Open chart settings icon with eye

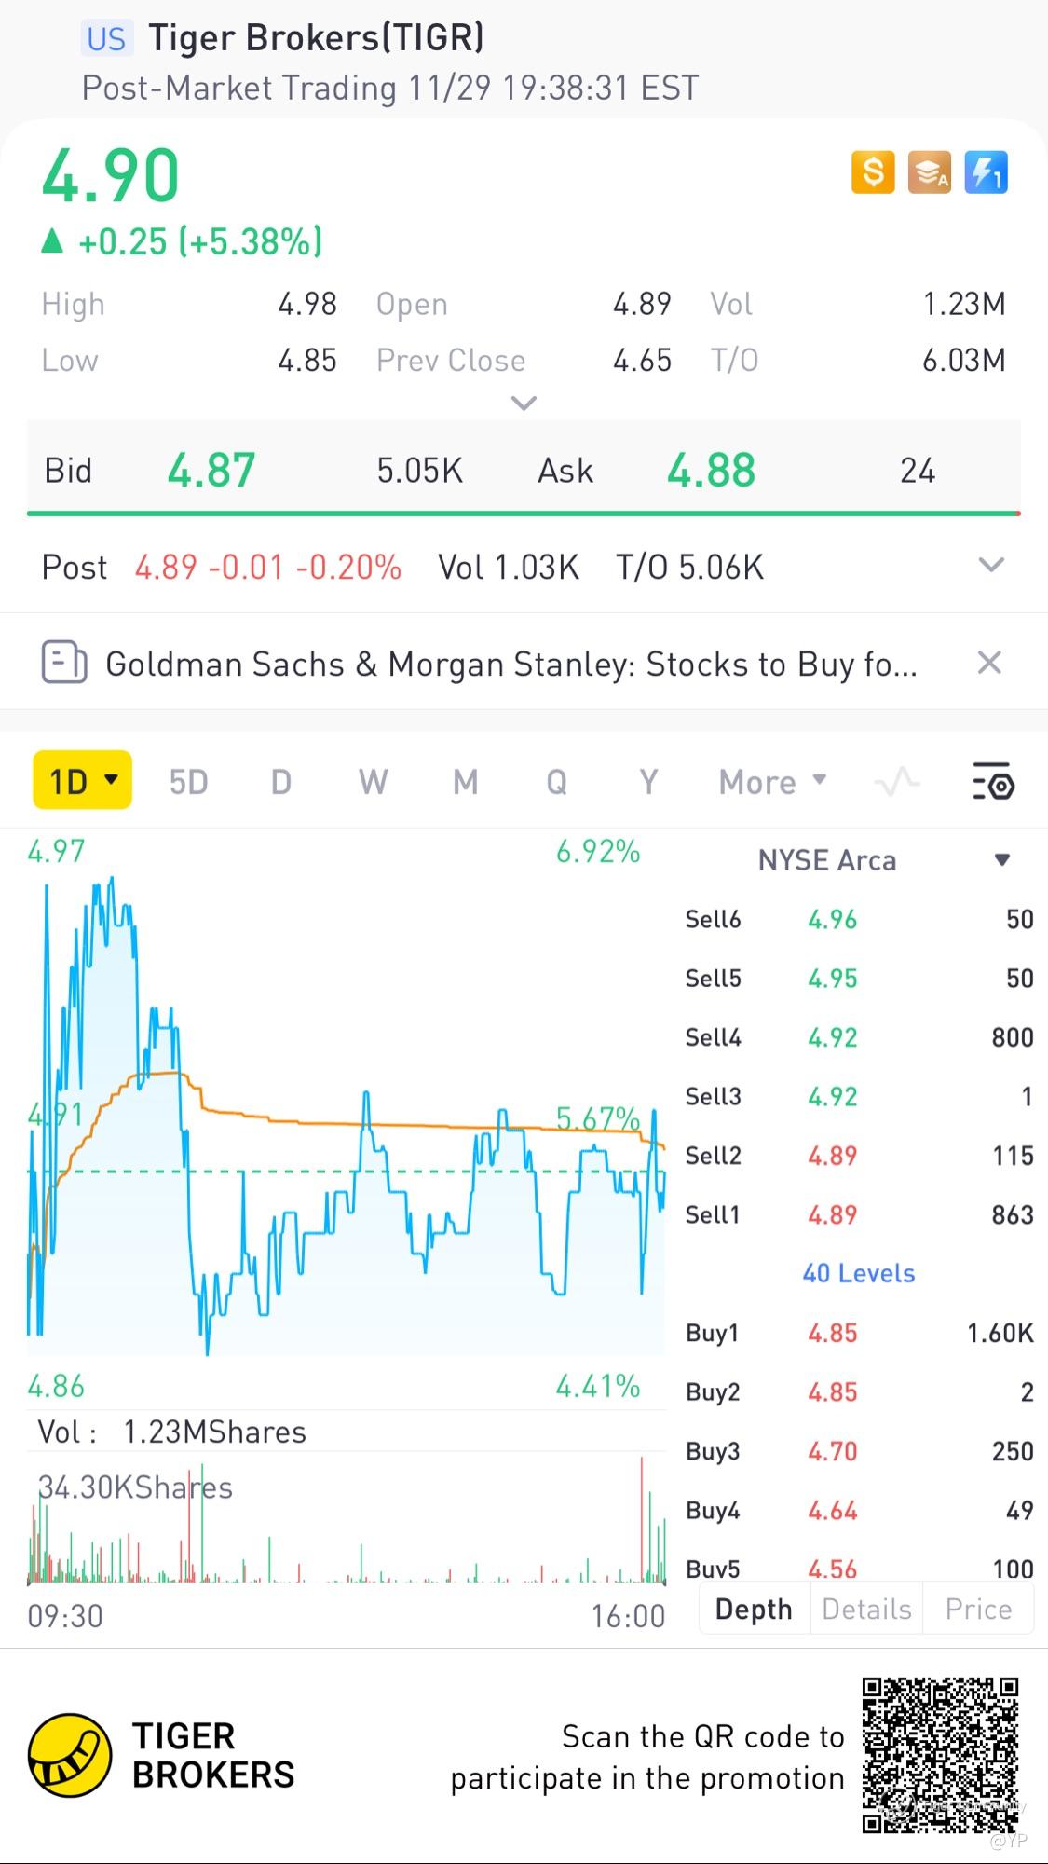993,781
